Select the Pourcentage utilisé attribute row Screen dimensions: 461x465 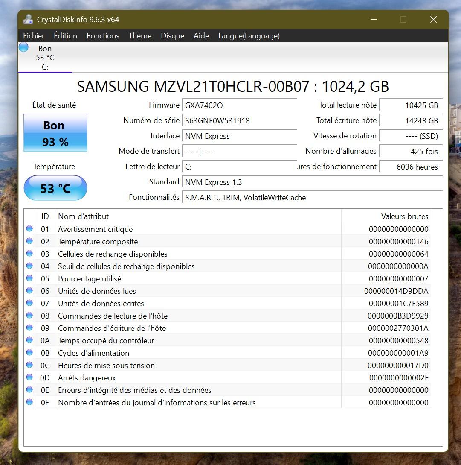point(227,279)
